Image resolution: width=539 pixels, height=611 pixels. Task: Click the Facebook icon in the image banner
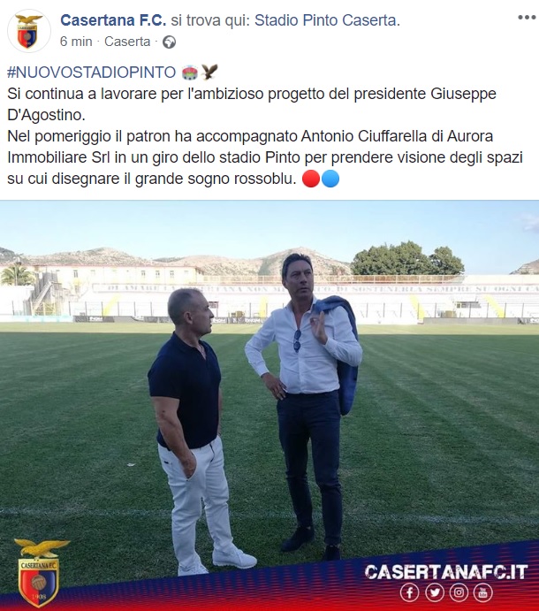coord(410,592)
